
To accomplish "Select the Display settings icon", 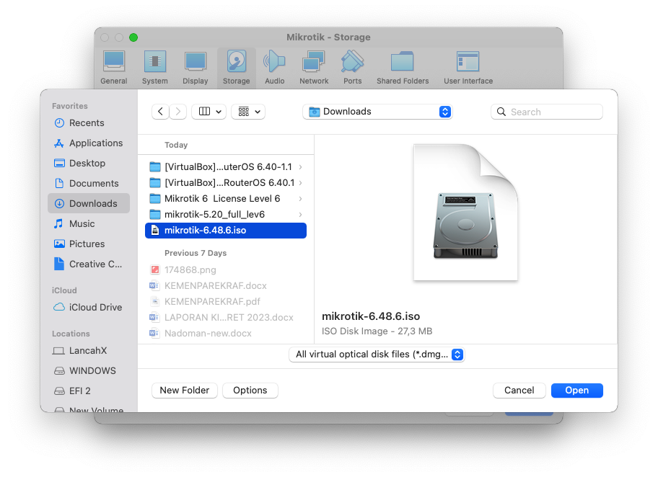I will click(195, 63).
